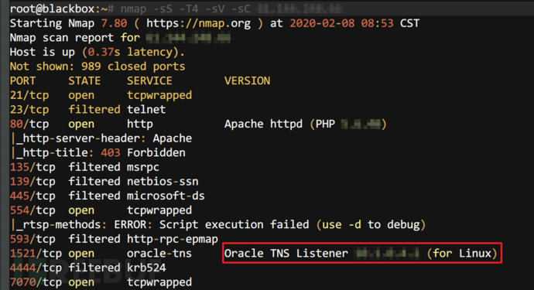Click the http-rpc-epmap service name
534x290 pixels.
point(173,239)
